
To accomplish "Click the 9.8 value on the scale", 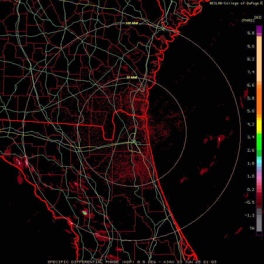I will coord(251,33).
